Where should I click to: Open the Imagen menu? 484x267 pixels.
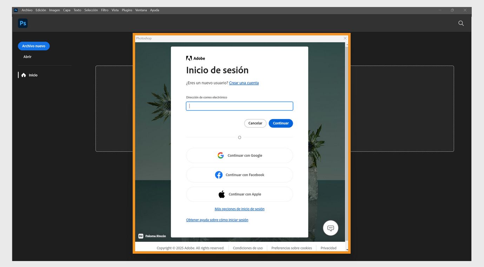point(54,10)
